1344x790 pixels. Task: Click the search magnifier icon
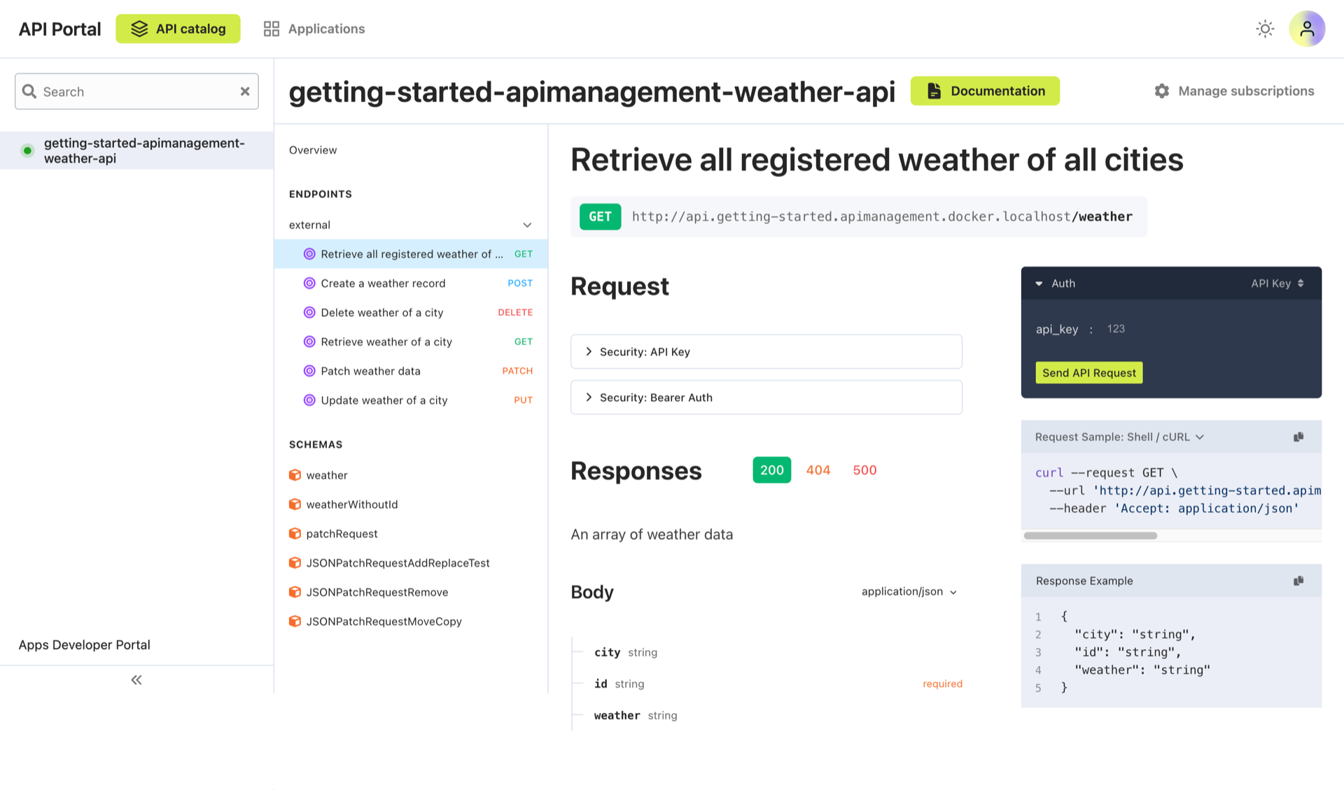click(29, 92)
